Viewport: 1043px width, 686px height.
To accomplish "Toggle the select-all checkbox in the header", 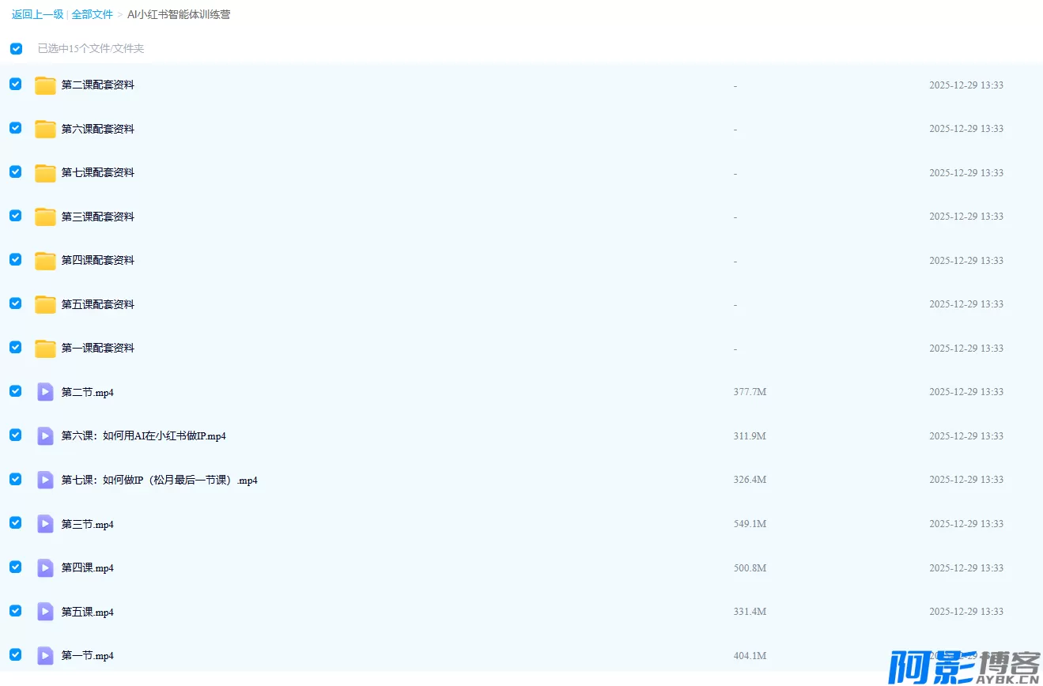I will click(x=16, y=49).
